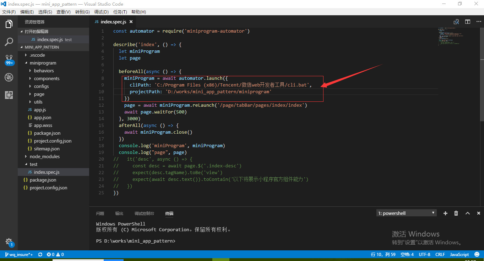This screenshot has height=261, width=484.
Task: Create a new terminal with the plus icon
Action: [445, 213]
